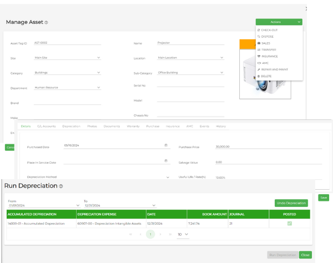The height and width of the screenshot is (263, 333).
Task: Expand the Site dropdown
Action: pos(99,57)
